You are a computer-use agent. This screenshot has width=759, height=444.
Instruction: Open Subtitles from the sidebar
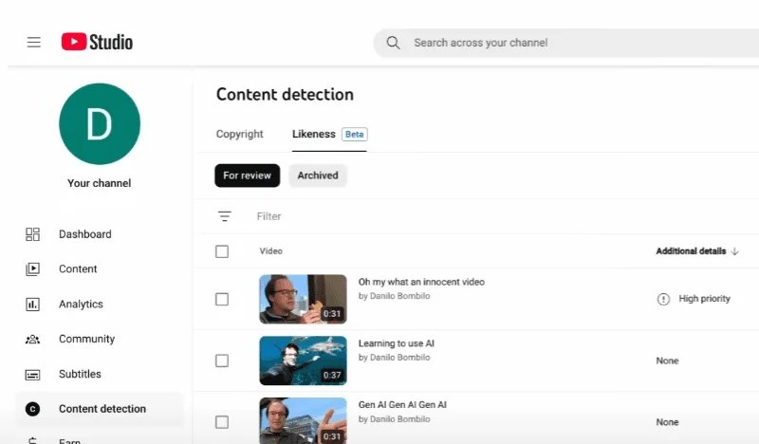click(80, 374)
